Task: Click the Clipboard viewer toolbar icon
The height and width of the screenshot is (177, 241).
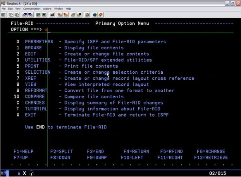Action: (87, 15)
